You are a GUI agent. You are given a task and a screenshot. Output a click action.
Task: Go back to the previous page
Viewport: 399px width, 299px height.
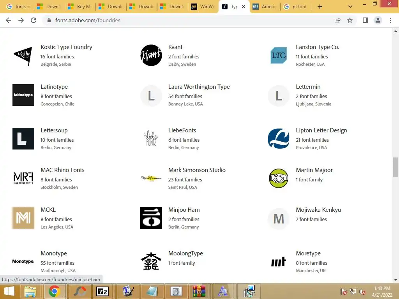pos(9,20)
